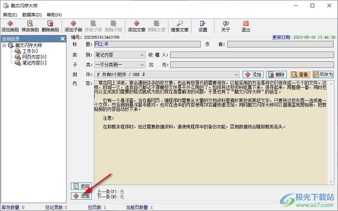Viewport: 338px width, 211px height.
Task: Click the 查看 attachment button
Action: (300, 75)
